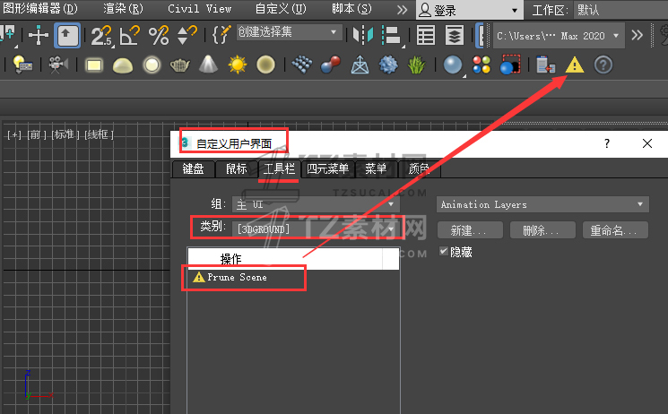Open material editor via blue sphere icon

click(453, 65)
